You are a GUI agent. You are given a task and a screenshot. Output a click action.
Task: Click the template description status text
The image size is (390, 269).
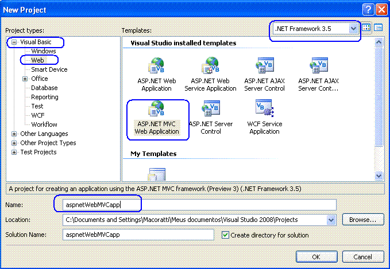pyautogui.click(x=155, y=189)
